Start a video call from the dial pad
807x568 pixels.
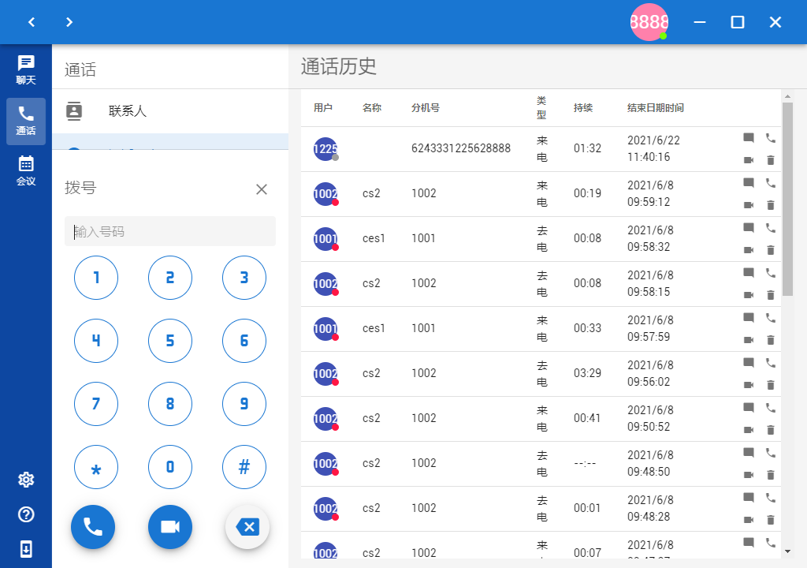[170, 527]
